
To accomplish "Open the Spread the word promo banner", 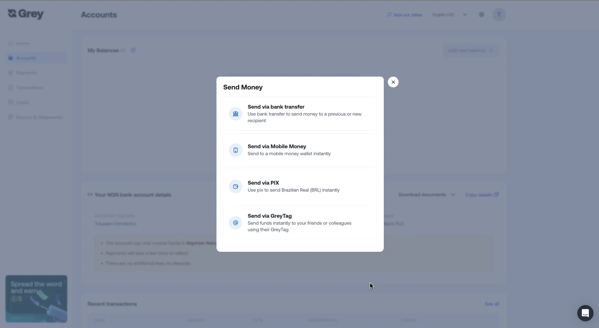I will [36, 299].
